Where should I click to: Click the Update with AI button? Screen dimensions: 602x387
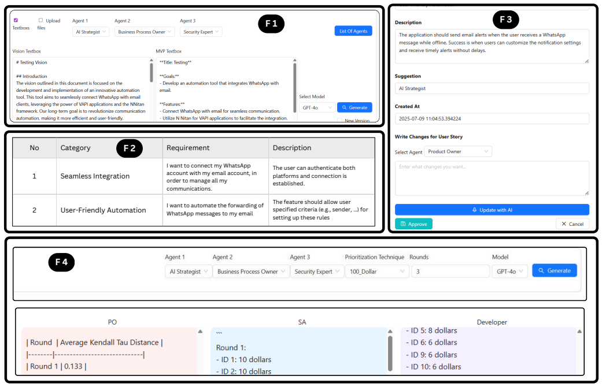(x=492, y=210)
